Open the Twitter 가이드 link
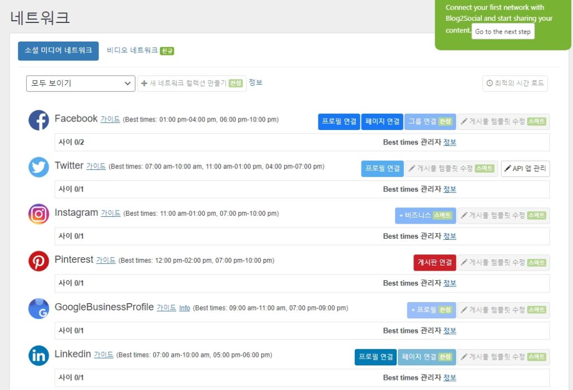The image size is (573, 390). [96, 166]
